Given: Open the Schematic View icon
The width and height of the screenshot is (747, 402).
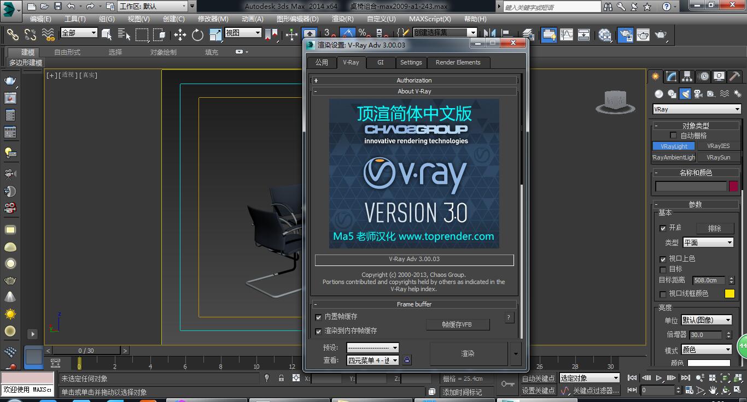Looking at the screenshot, I should 584,34.
